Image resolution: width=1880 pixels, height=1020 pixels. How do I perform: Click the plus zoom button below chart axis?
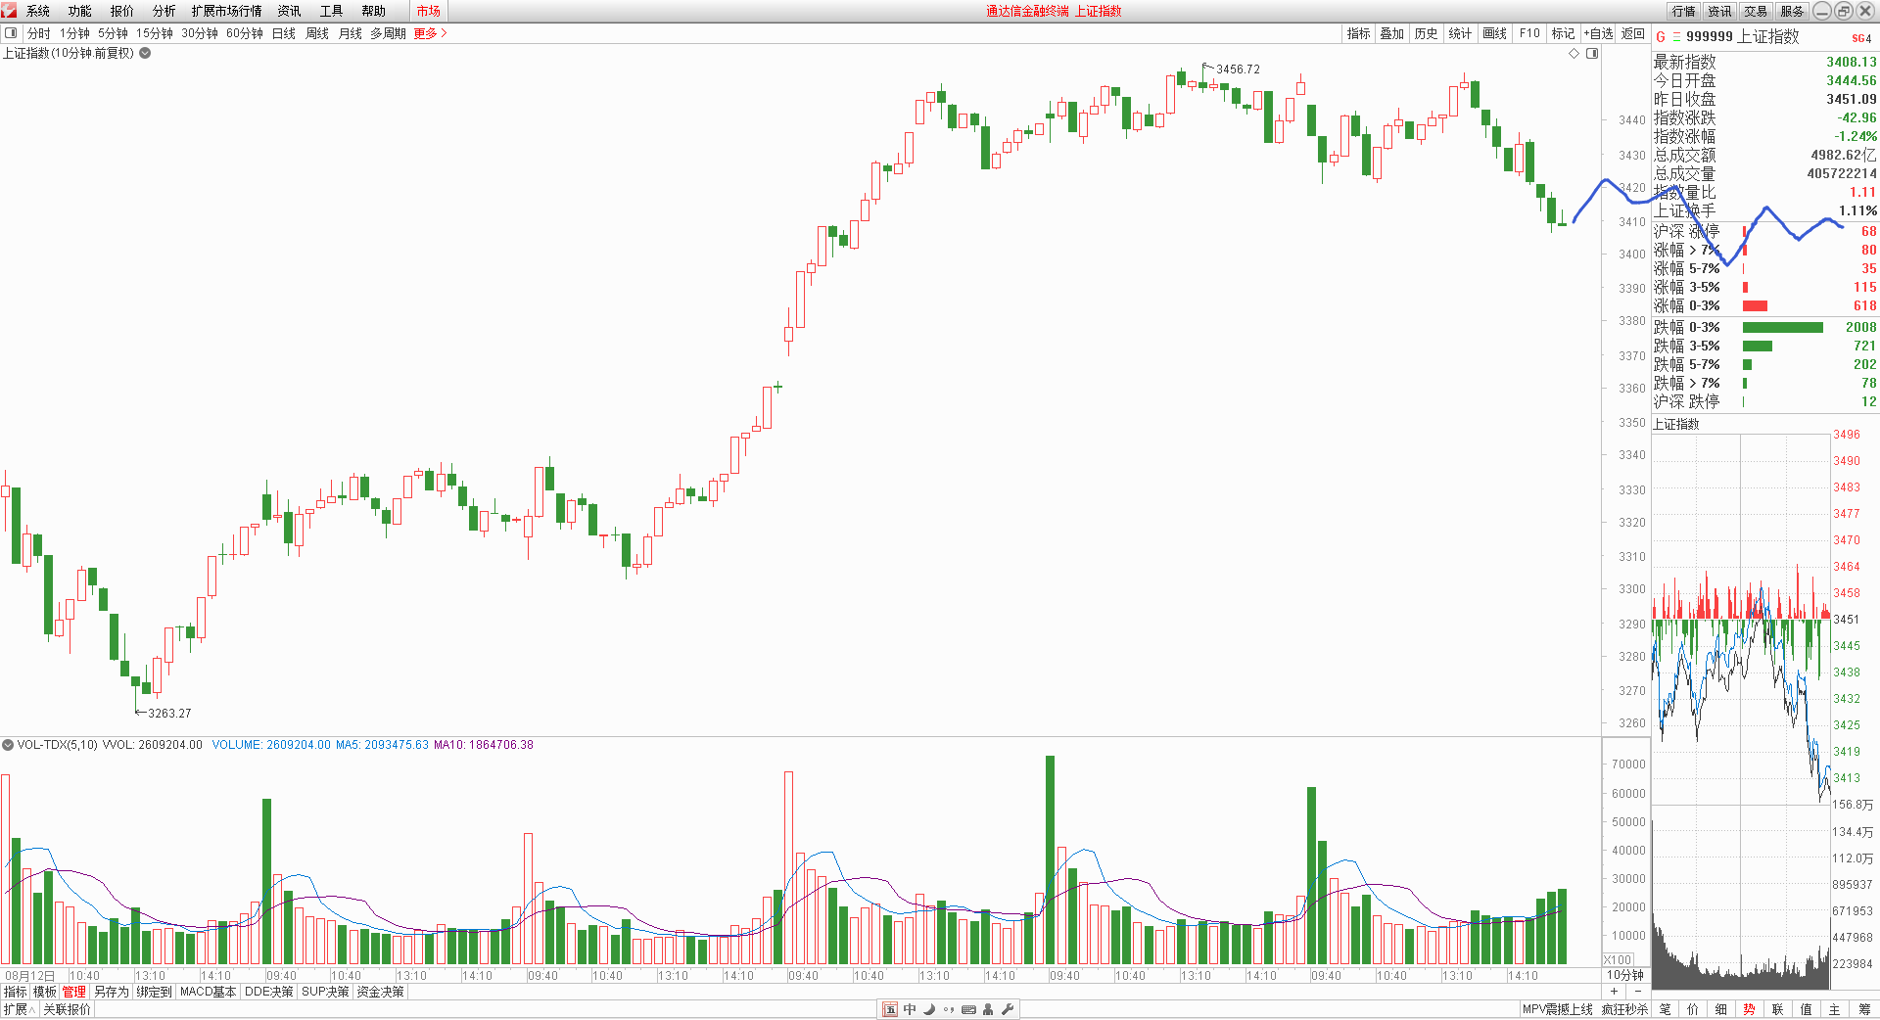click(x=1614, y=992)
